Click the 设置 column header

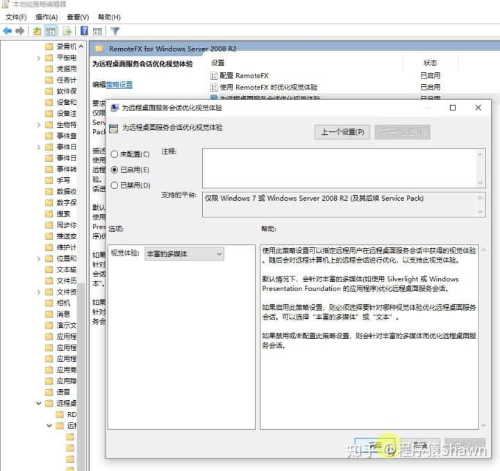tap(218, 63)
